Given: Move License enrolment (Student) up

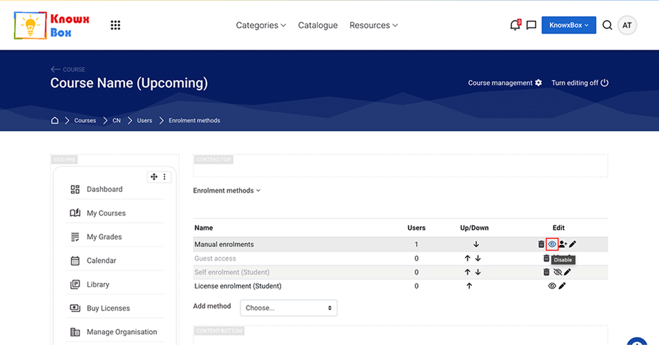Looking at the screenshot, I should coord(469,286).
